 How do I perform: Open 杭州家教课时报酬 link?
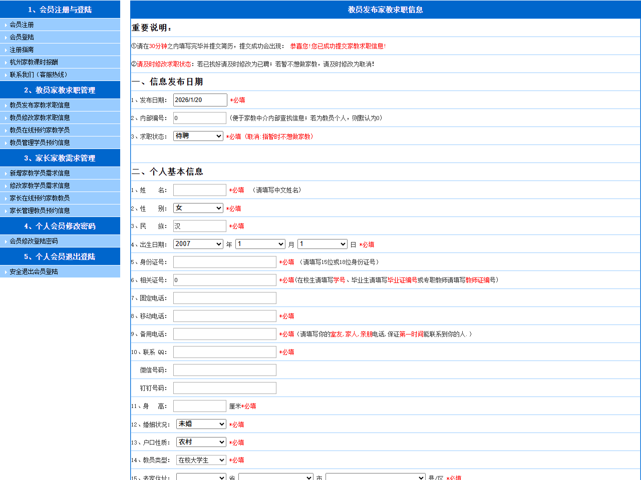[x=34, y=62]
